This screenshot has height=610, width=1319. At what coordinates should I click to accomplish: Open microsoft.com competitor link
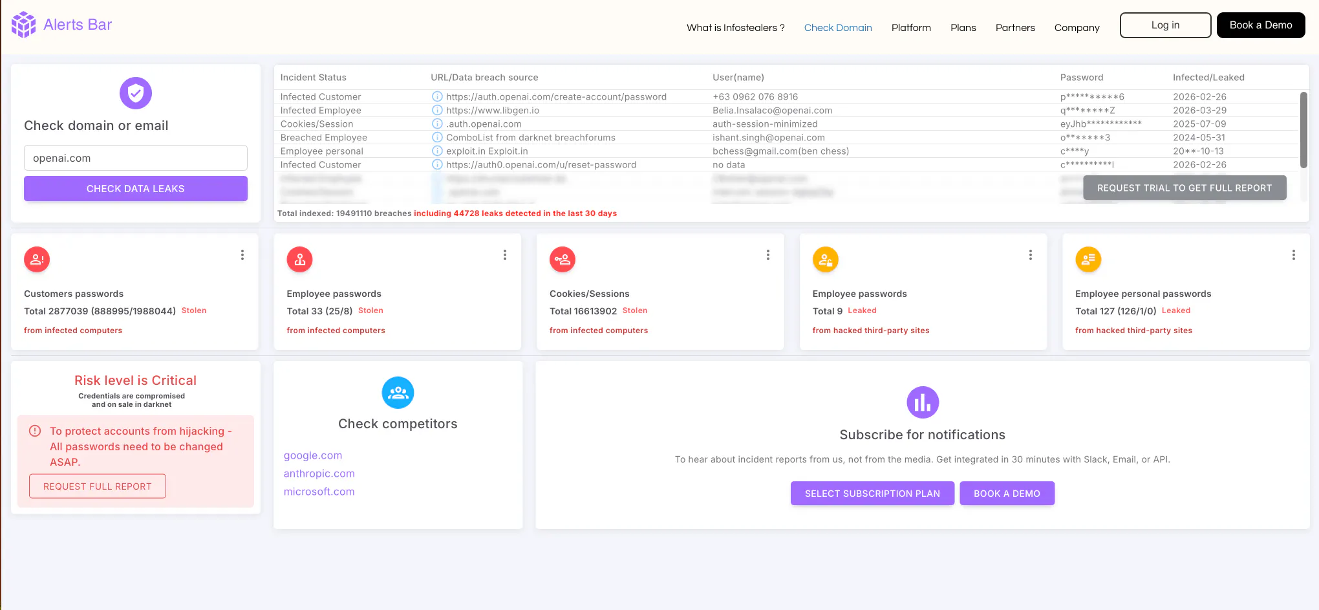click(x=319, y=492)
